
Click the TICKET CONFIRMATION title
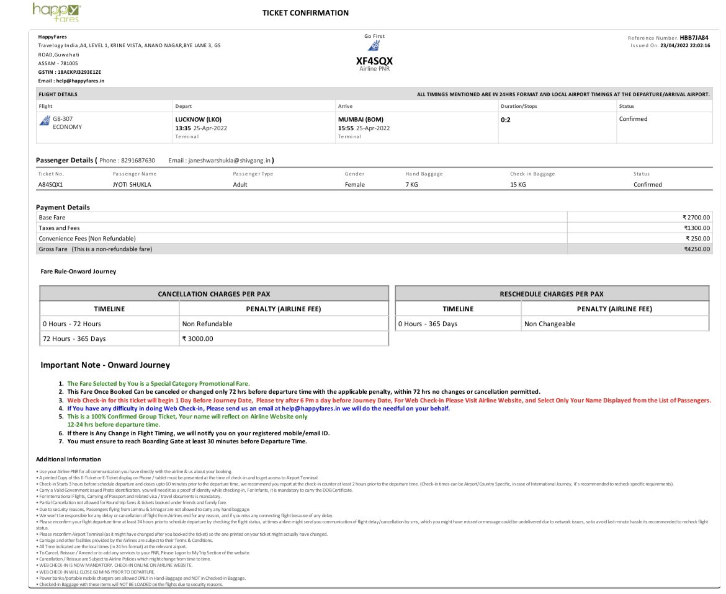point(305,13)
